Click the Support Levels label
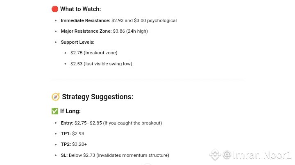This screenshot has width=295, height=165. [x=77, y=42]
